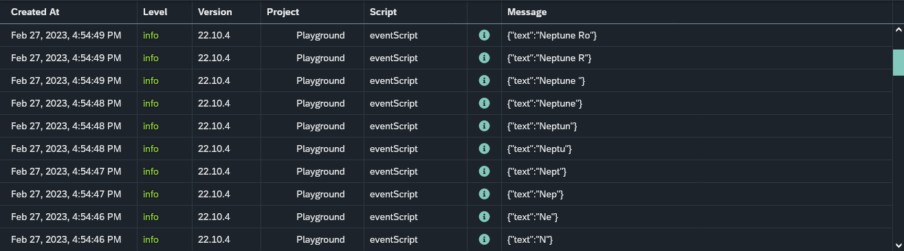Click the vertical scrollbar thumb
This screenshot has width=904, height=251.
(898, 62)
